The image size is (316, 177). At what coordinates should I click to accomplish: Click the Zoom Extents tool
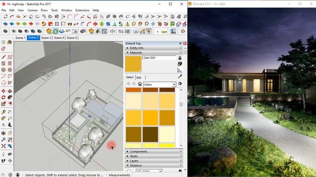(3, 146)
